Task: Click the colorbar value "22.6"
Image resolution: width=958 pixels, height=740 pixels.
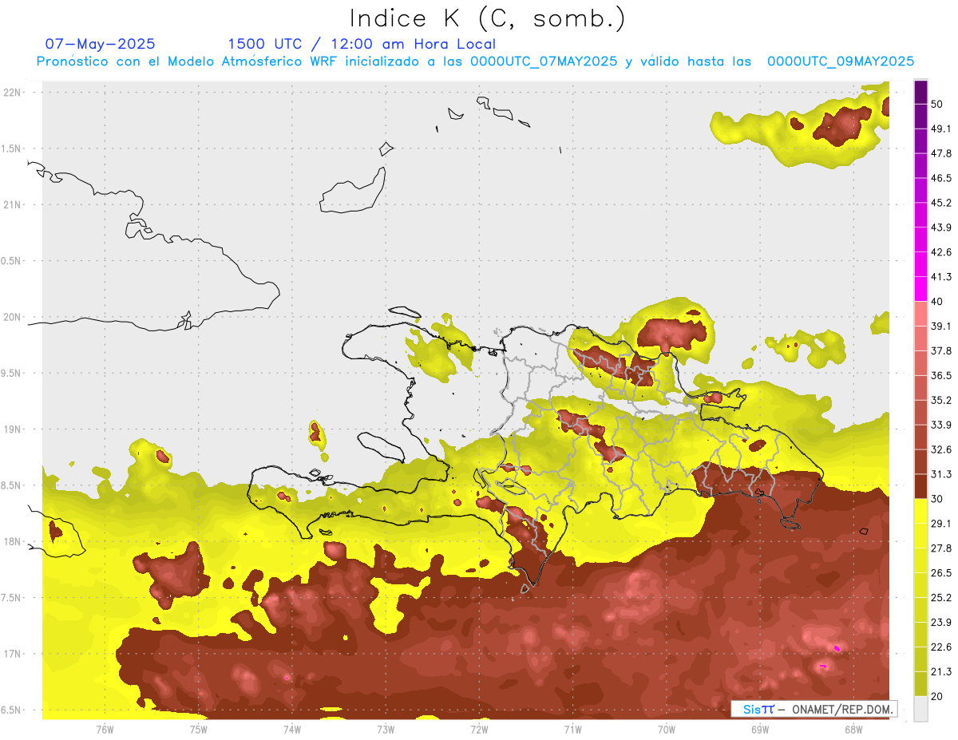Action: tap(941, 647)
